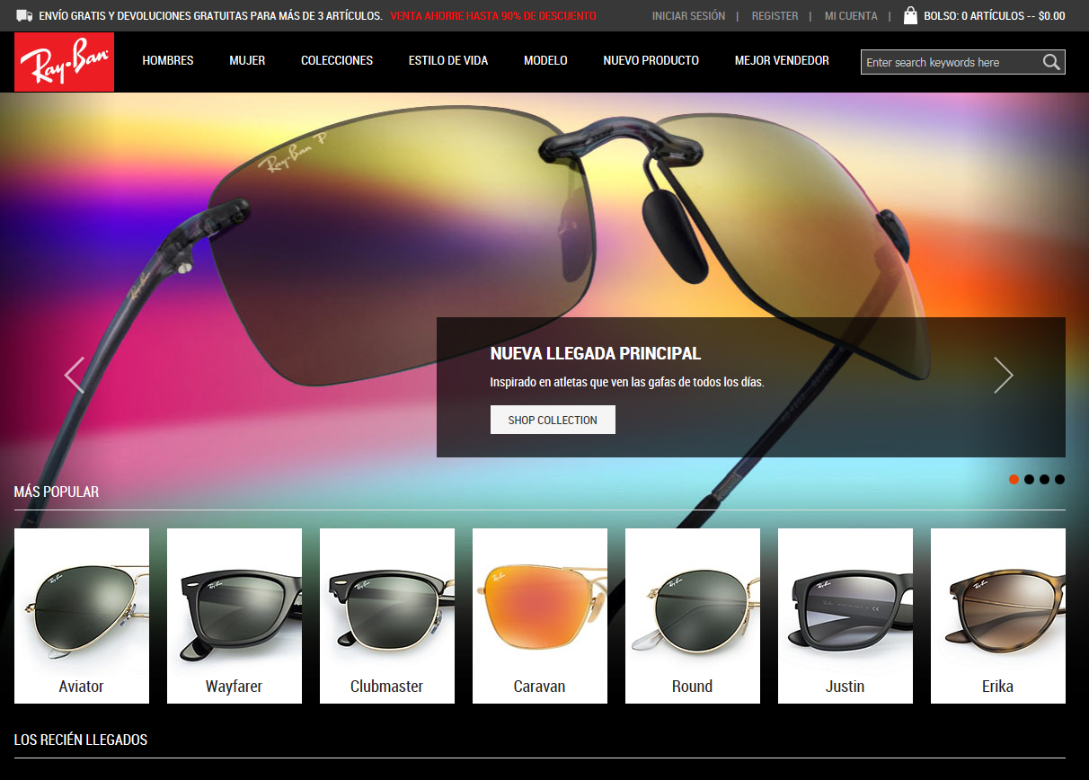Open the Justin sunglasses card
The height and width of the screenshot is (780, 1089).
coord(846,616)
